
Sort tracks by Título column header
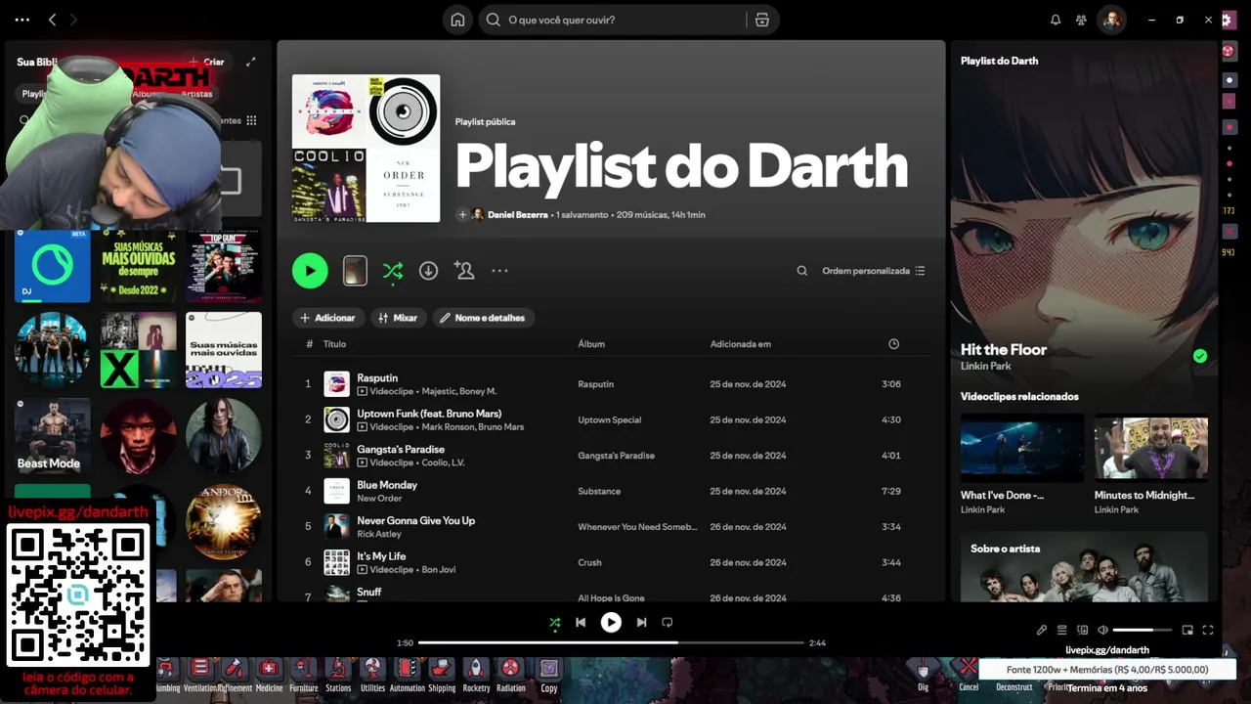tap(334, 344)
